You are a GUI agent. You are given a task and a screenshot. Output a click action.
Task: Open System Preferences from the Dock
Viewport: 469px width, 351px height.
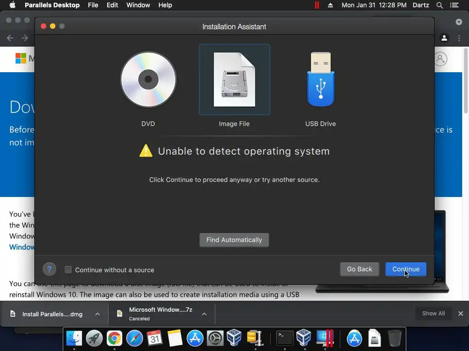pyautogui.click(x=215, y=338)
